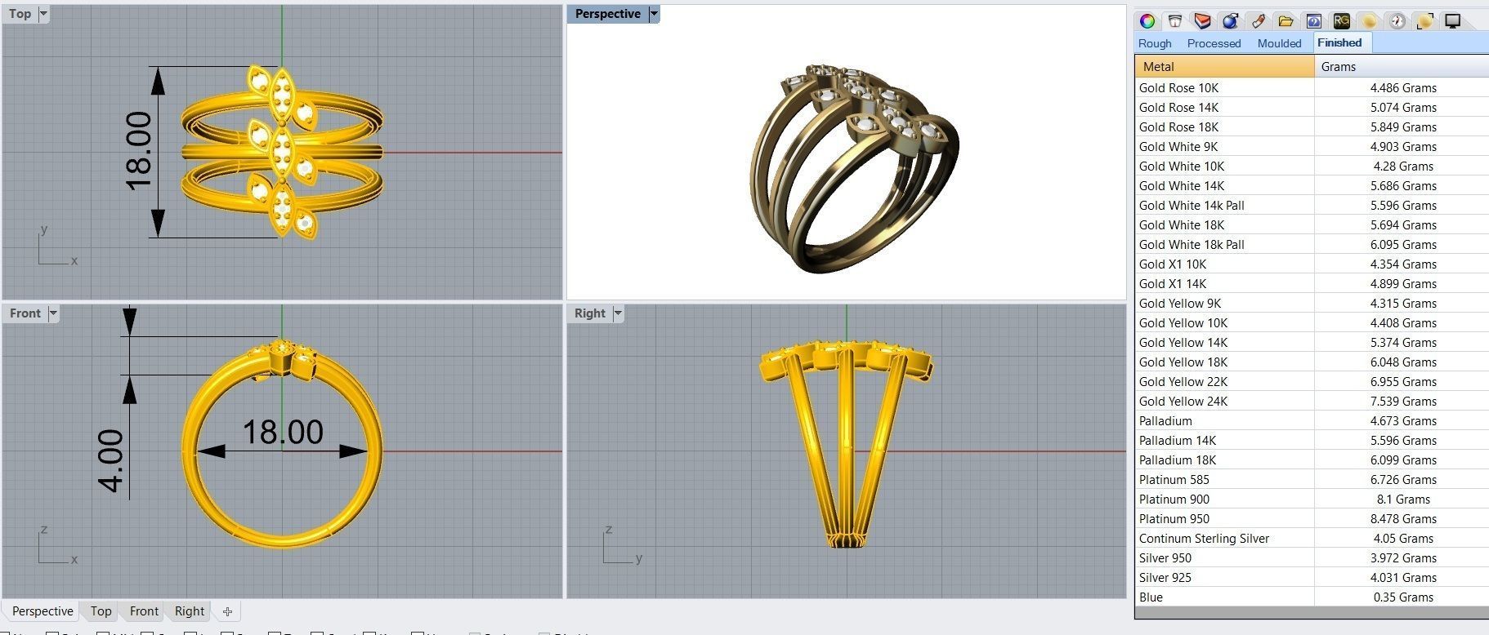Image resolution: width=1489 pixels, height=635 pixels.
Task: Select the Blue row
Action: coord(1312,597)
